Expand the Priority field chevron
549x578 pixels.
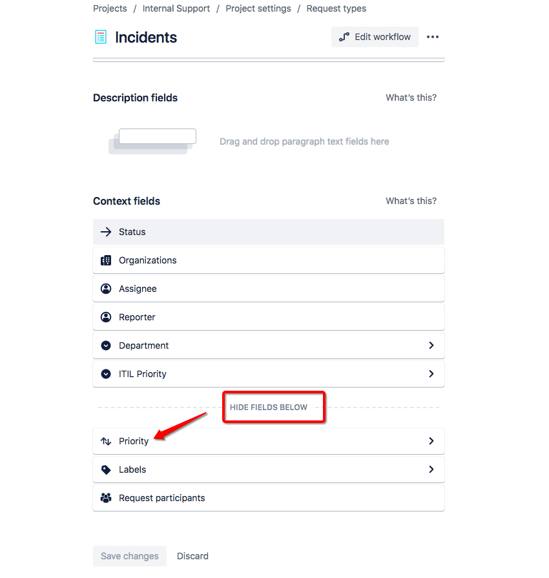tap(431, 441)
